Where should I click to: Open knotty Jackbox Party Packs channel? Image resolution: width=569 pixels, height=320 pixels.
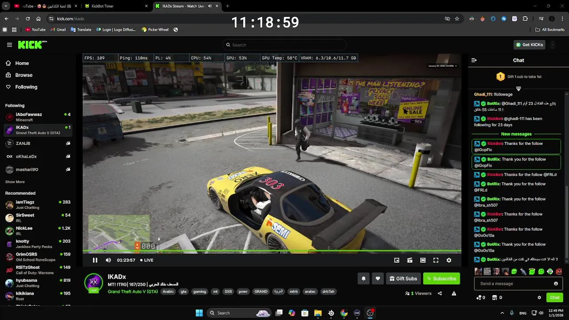pyautogui.click(x=38, y=244)
